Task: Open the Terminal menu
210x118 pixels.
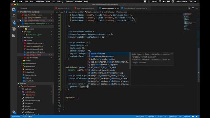Action: pyautogui.click(x=69, y=1)
